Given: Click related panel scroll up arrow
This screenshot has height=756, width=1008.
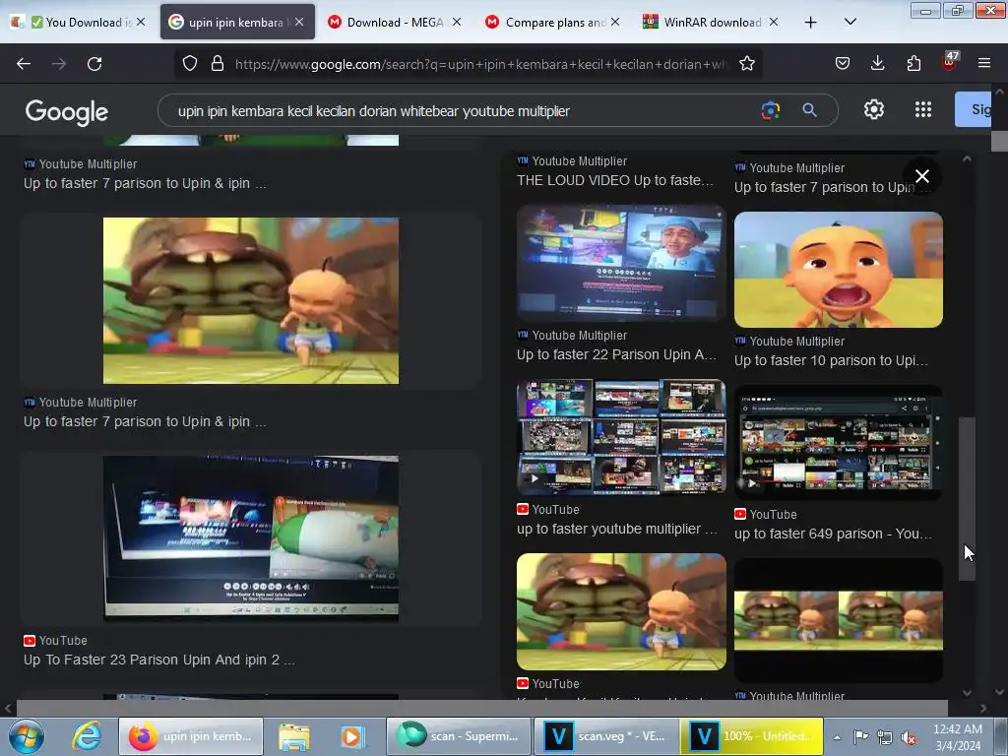Looking at the screenshot, I should (x=967, y=158).
